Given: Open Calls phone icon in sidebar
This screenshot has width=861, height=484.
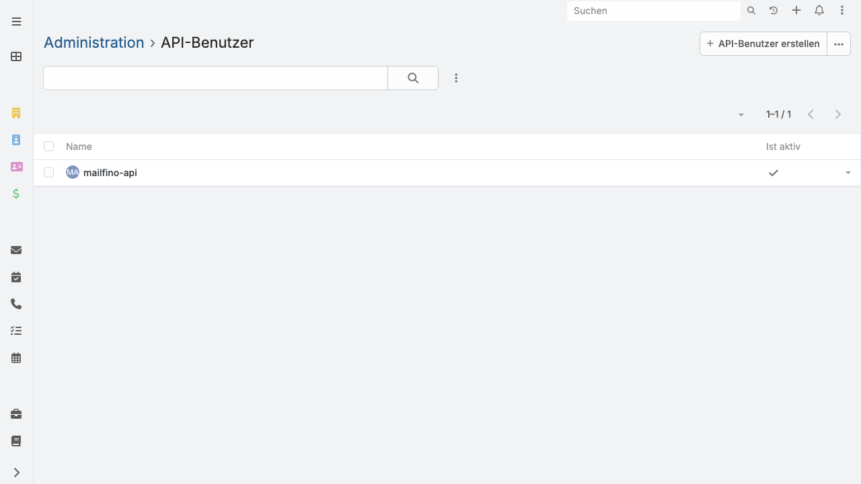Looking at the screenshot, I should (17, 304).
